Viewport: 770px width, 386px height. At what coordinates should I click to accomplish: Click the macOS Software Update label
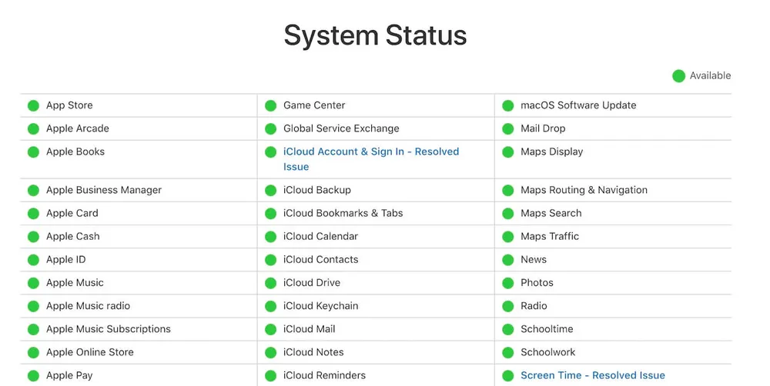click(x=578, y=105)
